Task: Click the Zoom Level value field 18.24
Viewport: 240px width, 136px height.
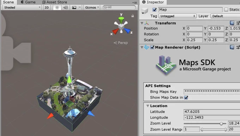Action: [234, 123]
